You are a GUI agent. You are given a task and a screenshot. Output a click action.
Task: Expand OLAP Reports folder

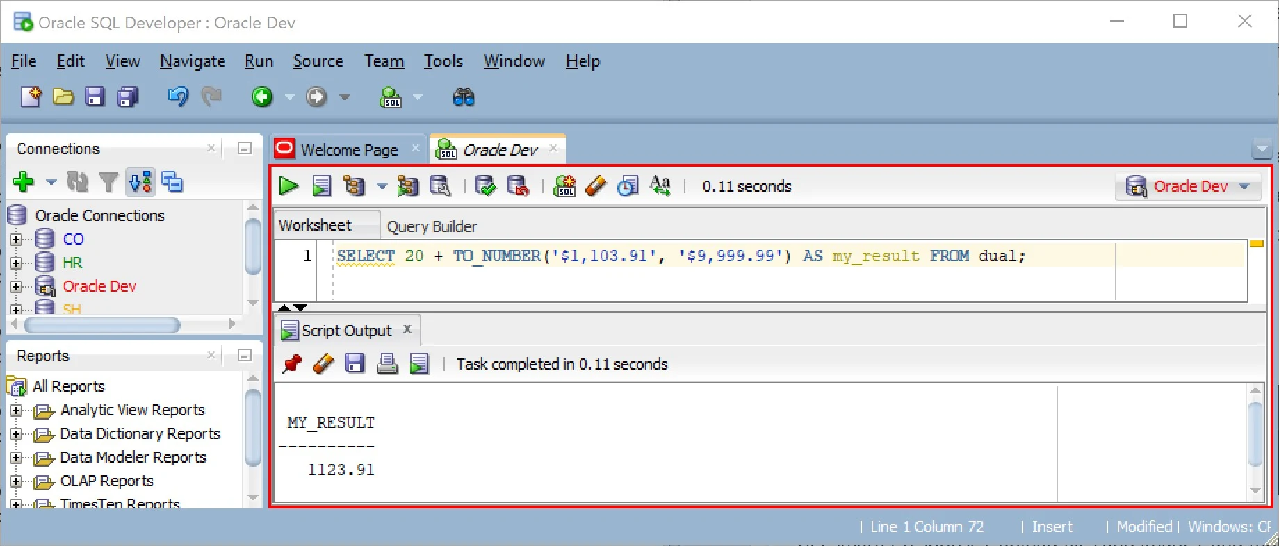(16, 481)
